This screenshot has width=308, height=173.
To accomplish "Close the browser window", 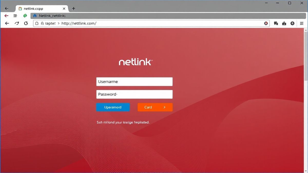I will [302, 3].
